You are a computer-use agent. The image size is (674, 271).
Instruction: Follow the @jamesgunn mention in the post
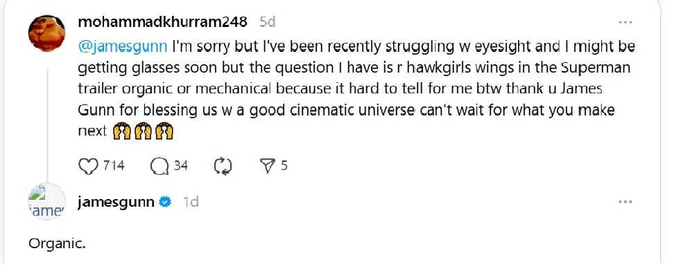(x=123, y=46)
